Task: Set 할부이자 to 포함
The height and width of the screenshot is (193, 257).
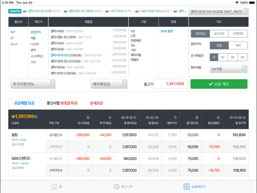Action: [x=219, y=46]
